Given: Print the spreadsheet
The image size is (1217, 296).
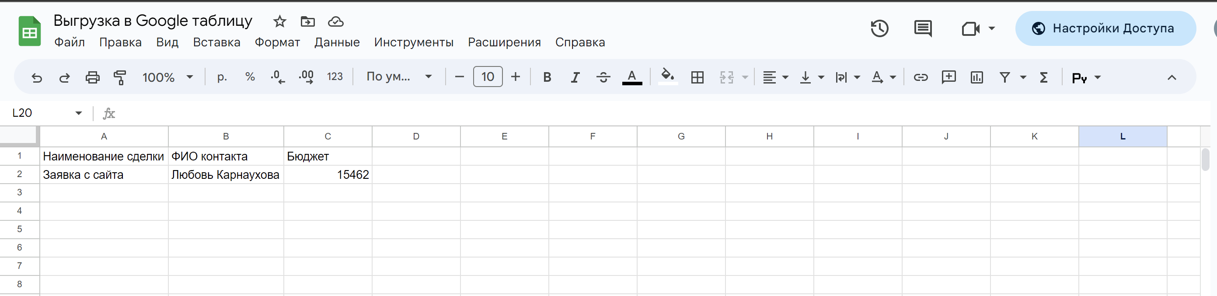Looking at the screenshot, I should coord(92,77).
